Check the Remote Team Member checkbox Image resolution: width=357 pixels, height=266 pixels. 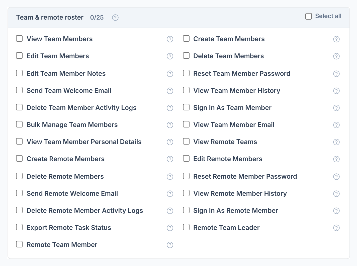[x=19, y=244]
